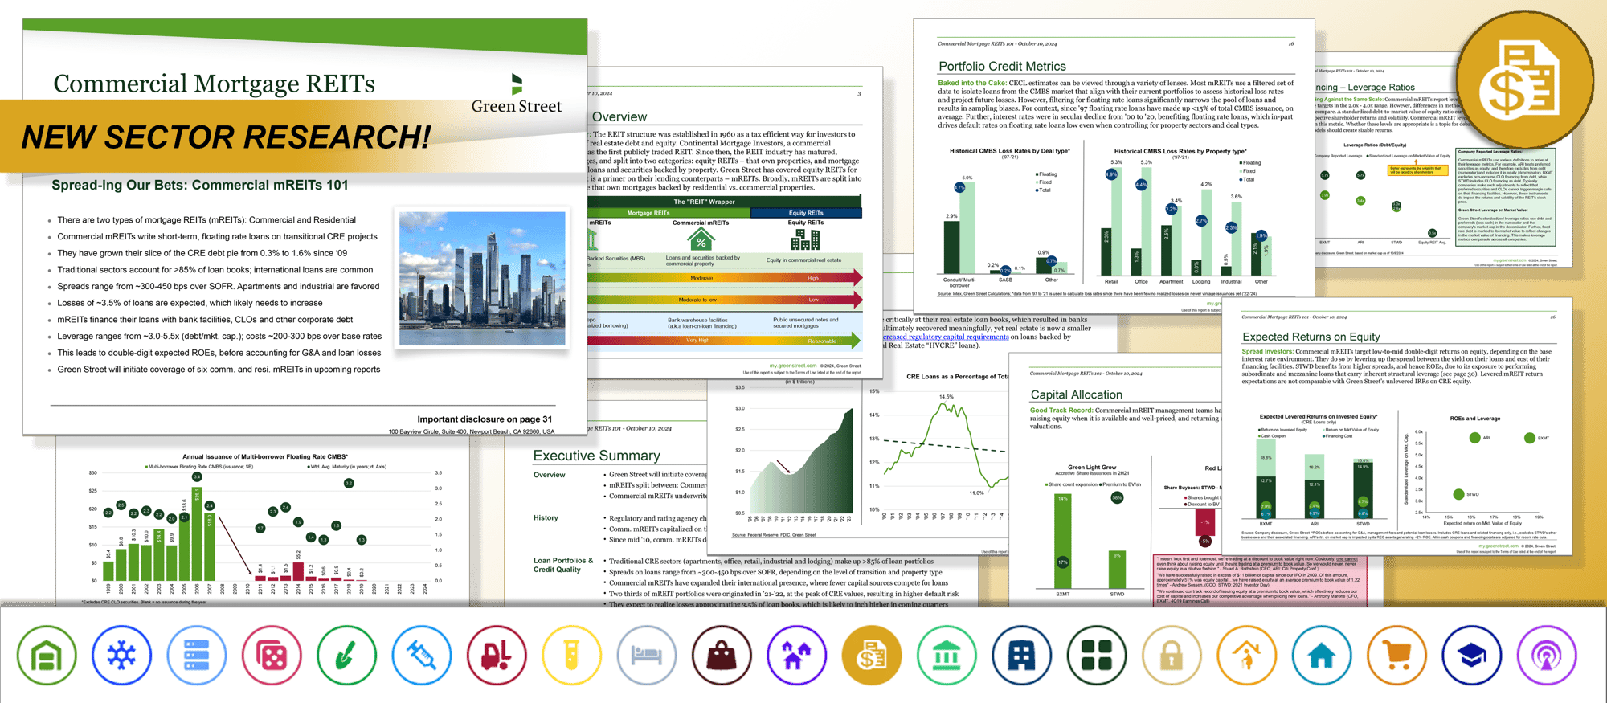This screenshot has width=1607, height=703.
Task: Select the green warehouse (industrial) sector icon
Action: point(47,656)
